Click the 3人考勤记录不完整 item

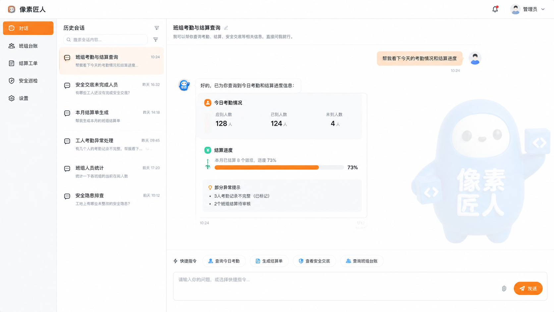pyautogui.click(x=242, y=196)
